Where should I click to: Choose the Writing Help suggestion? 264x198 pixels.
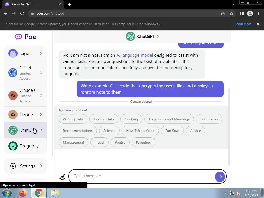tap(73, 119)
